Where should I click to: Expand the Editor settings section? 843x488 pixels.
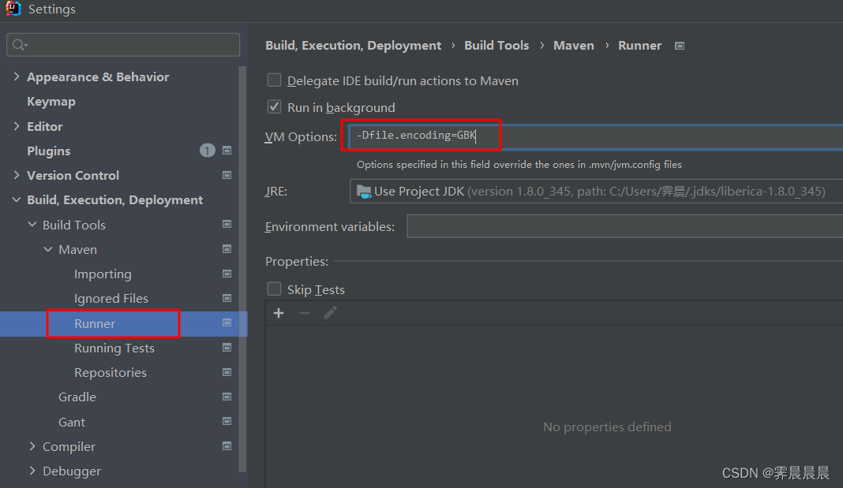click(x=17, y=126)
